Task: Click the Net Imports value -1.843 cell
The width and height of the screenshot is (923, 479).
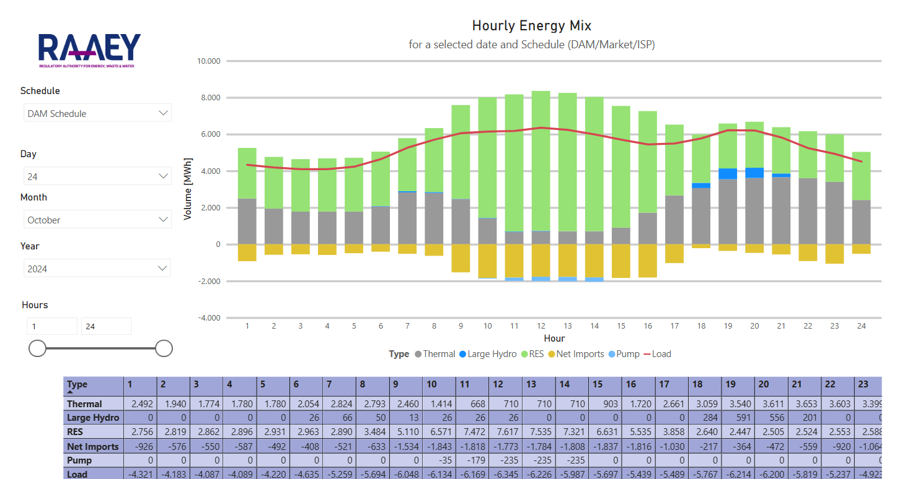Action: point(439,446)
